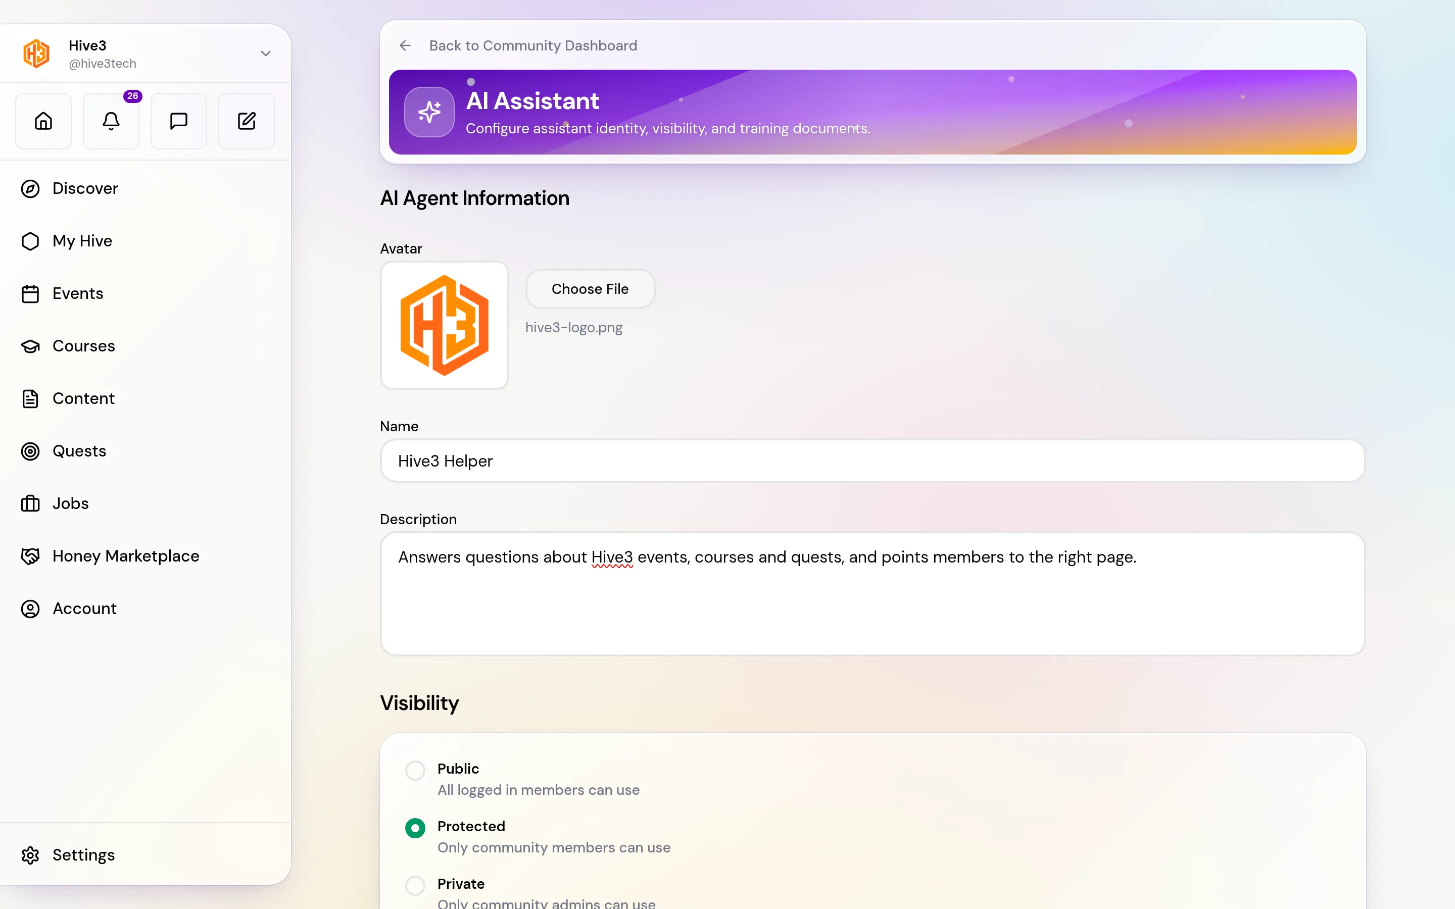Click the Choose File button
1455x909 pixels.
click(590, 289)
